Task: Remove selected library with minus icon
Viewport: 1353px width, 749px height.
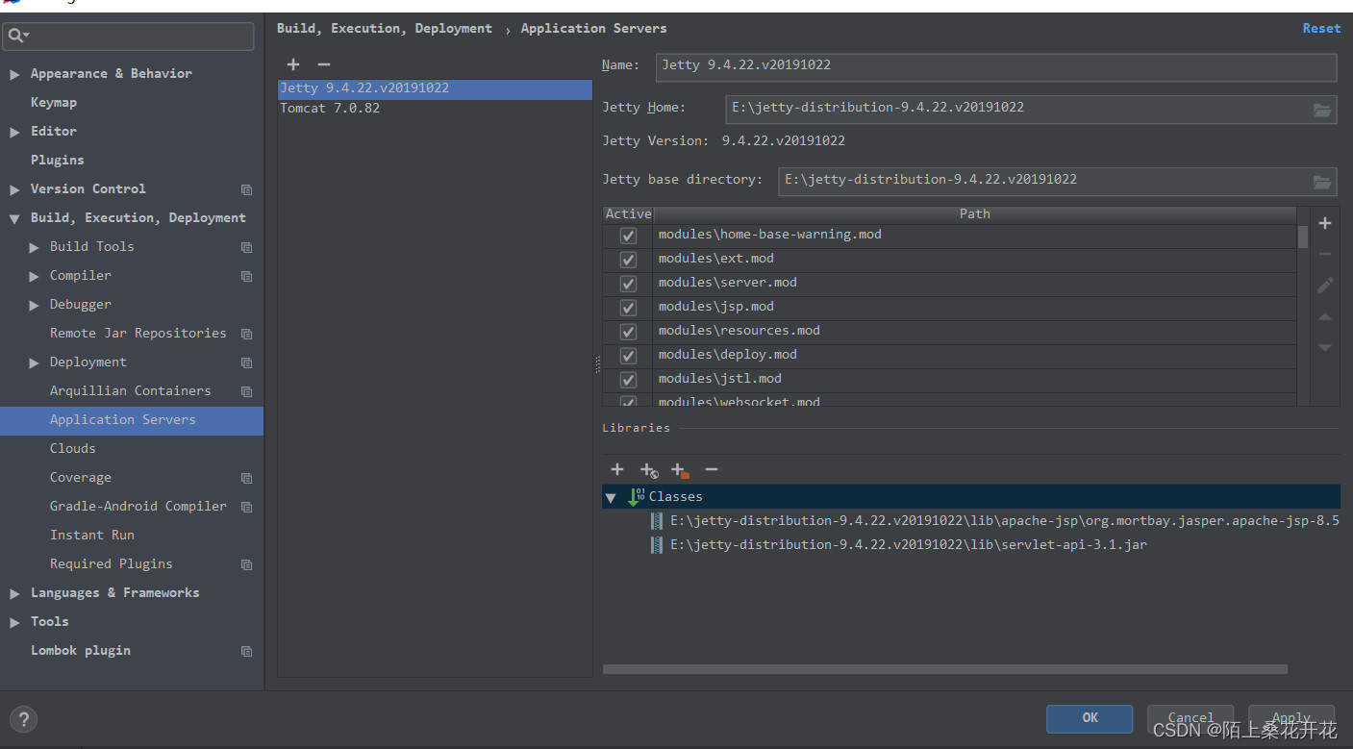Action: tap(712, 469)
